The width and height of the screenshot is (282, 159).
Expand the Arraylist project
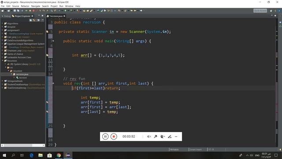2,27
